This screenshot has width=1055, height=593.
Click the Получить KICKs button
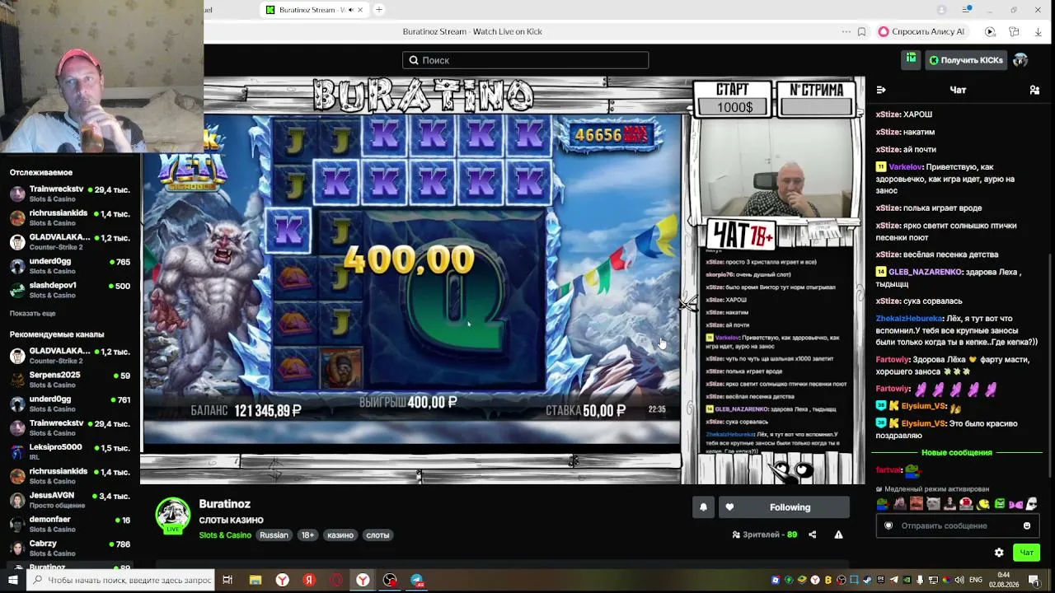(x=965, y=60)
